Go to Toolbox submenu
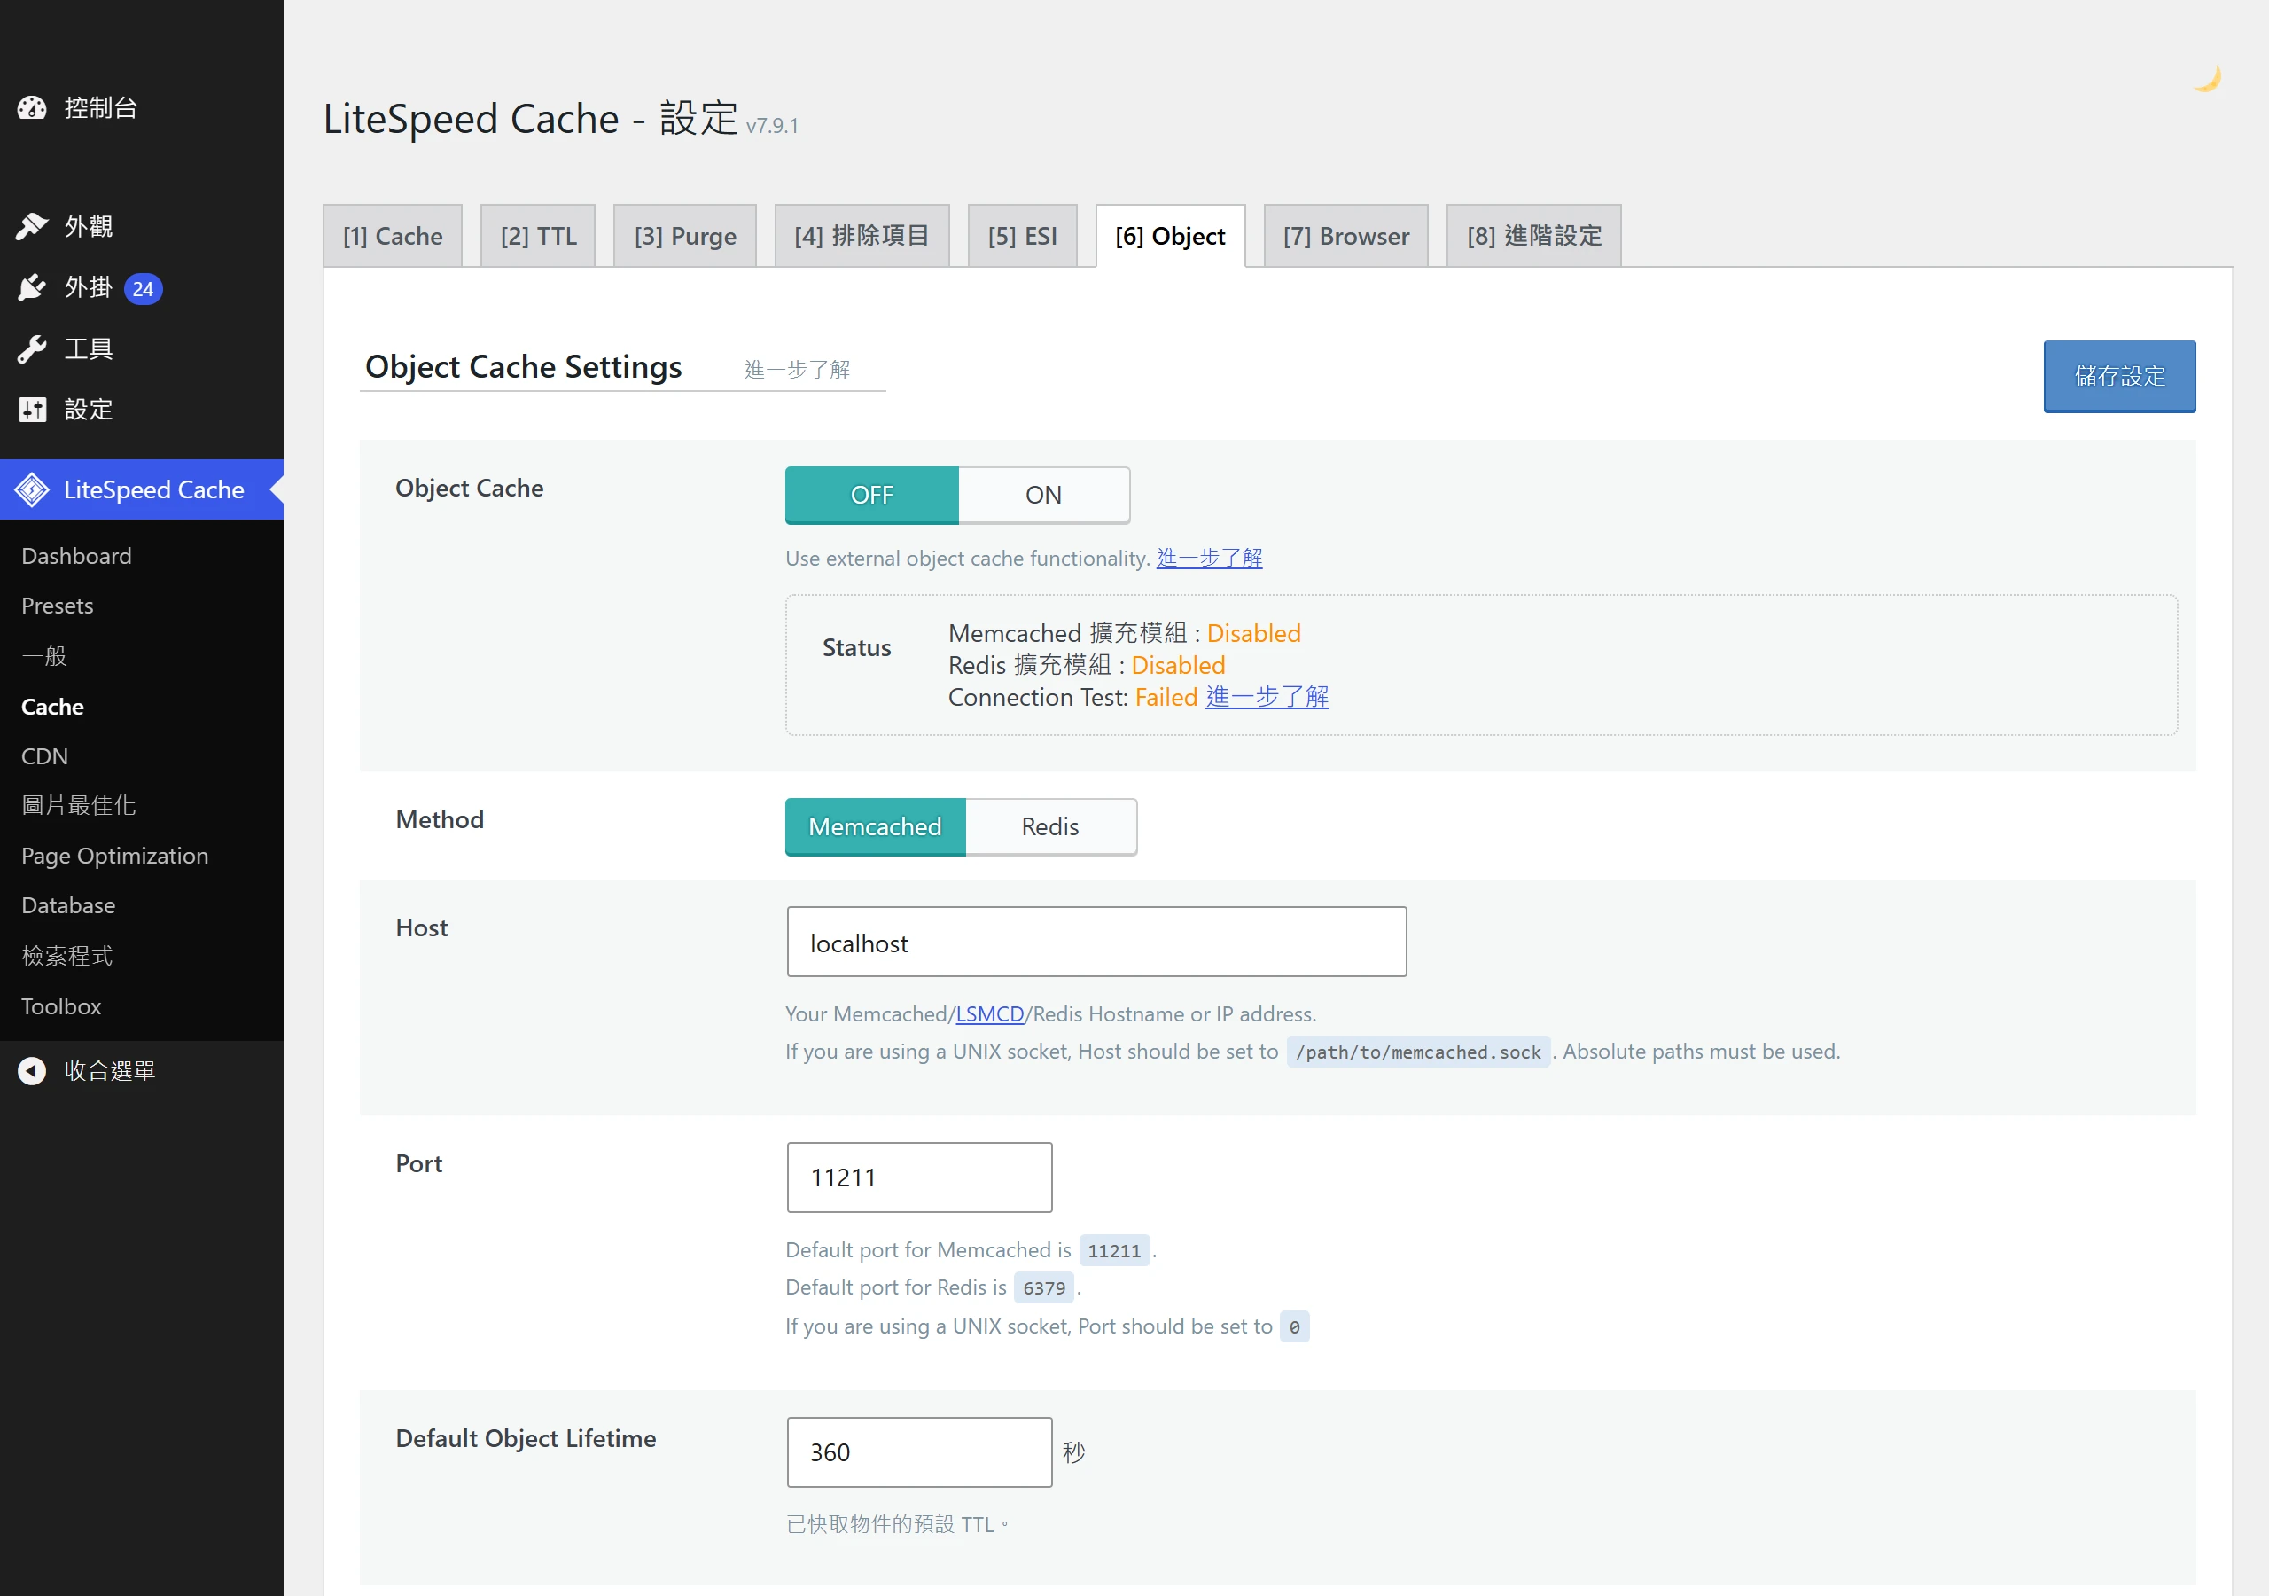The height and width of the screenshot is (1596, 2269). [x=61, y=1006]
